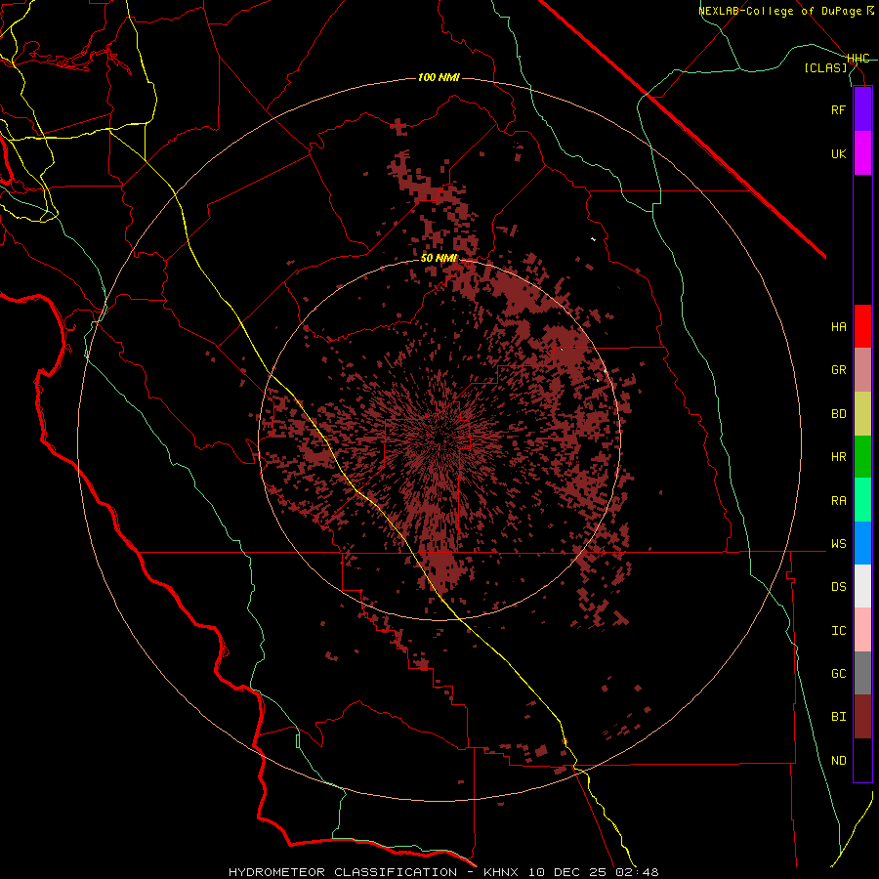Click the ND black legend swatch
Viewport: 879px width, 879px height.
862,760
